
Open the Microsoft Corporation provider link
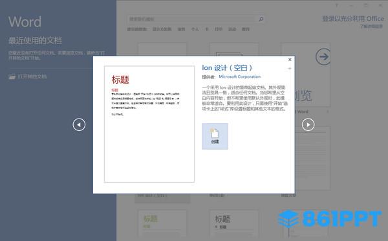click(239, 76)
